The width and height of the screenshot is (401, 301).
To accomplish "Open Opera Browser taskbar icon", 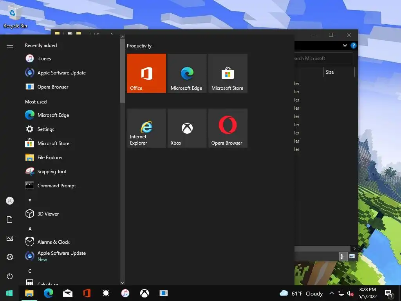I will pyautogui.click(x=163, y=293).
